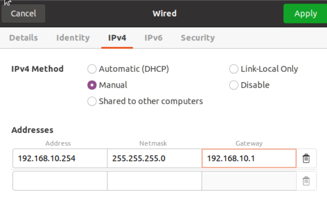Click the empty Address field in second row
327x204 pixels.
click(59, 181)
